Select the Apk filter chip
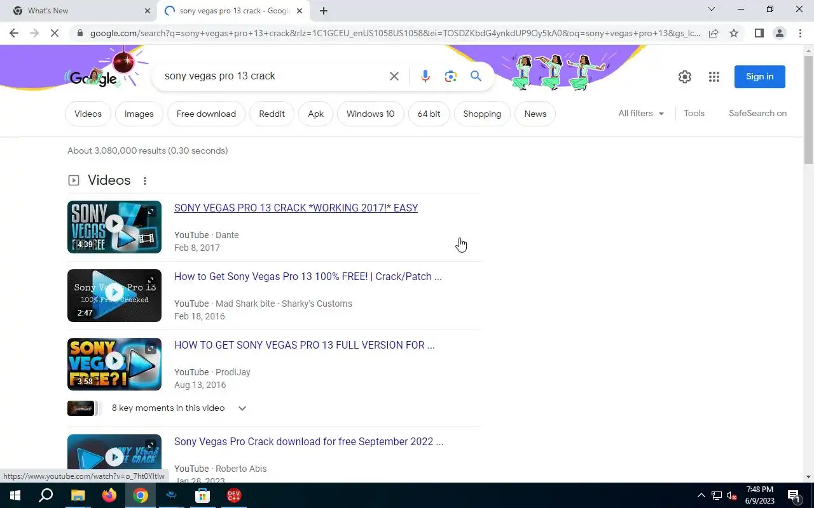This screenshot has height=508, width=814. click(x=316, y=114)
